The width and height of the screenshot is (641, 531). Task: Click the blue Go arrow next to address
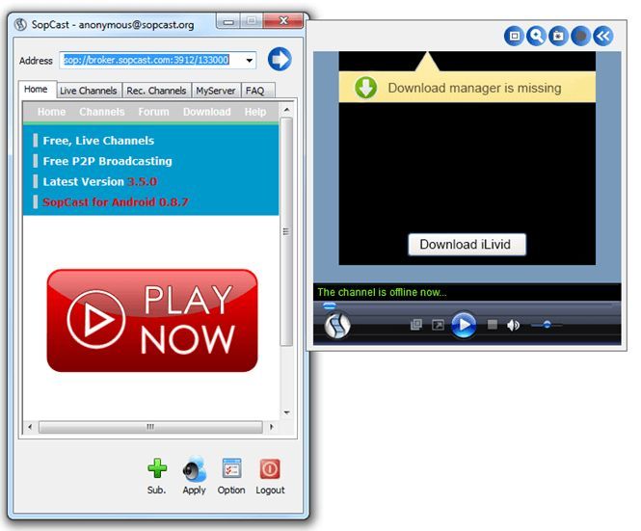click(x=280, y=60)
